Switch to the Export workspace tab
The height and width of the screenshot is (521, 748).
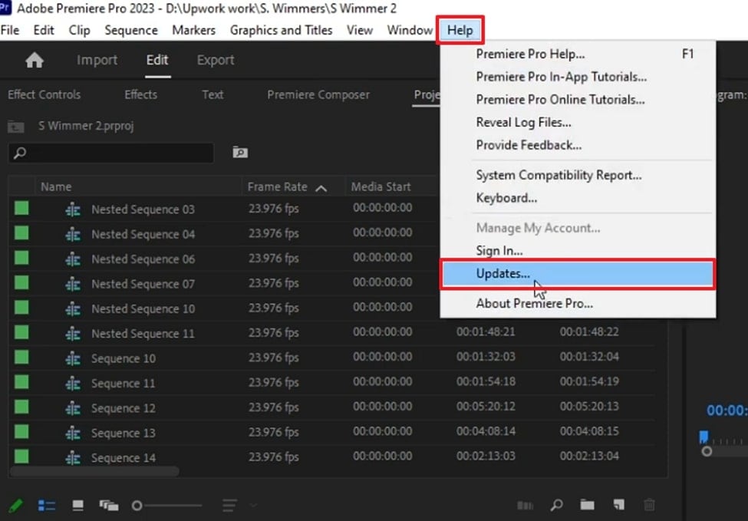tap(215, 60)
